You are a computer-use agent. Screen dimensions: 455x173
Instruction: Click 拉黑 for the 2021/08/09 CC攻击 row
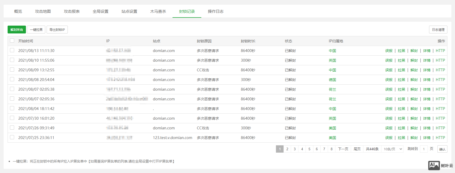pyautogui.click(x=401, y=70)
